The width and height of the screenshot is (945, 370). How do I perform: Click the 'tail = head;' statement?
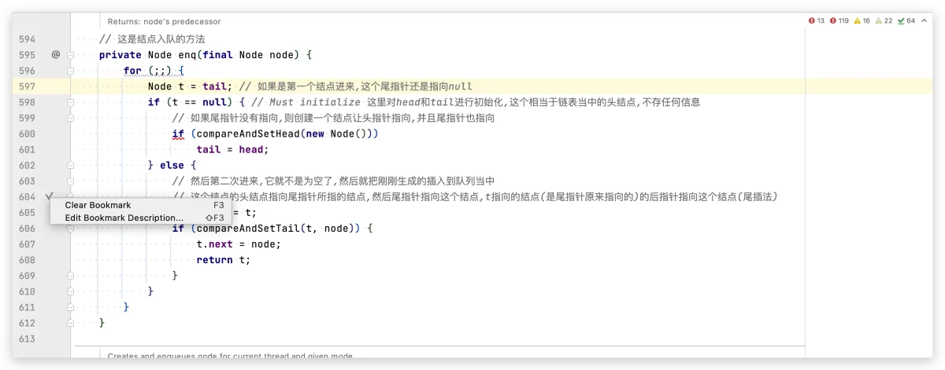tap(233, 149)
